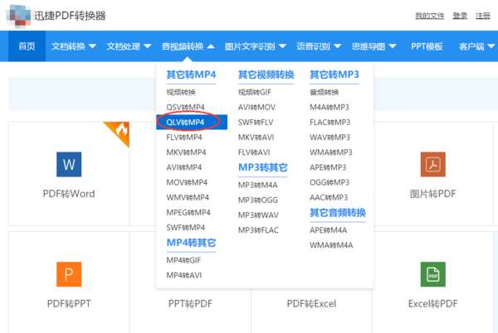Select SWF转MP4 in the menu
The width and height of the screenshot is (498, 333).
(x=185, y=228)
